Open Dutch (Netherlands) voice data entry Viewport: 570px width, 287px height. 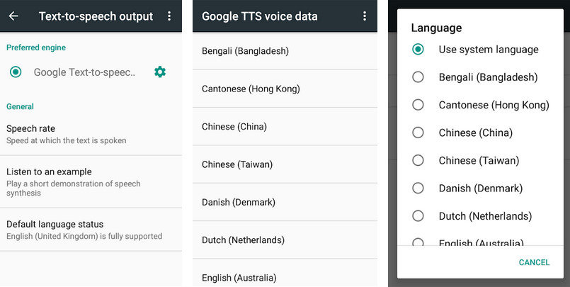click(285, 240)
